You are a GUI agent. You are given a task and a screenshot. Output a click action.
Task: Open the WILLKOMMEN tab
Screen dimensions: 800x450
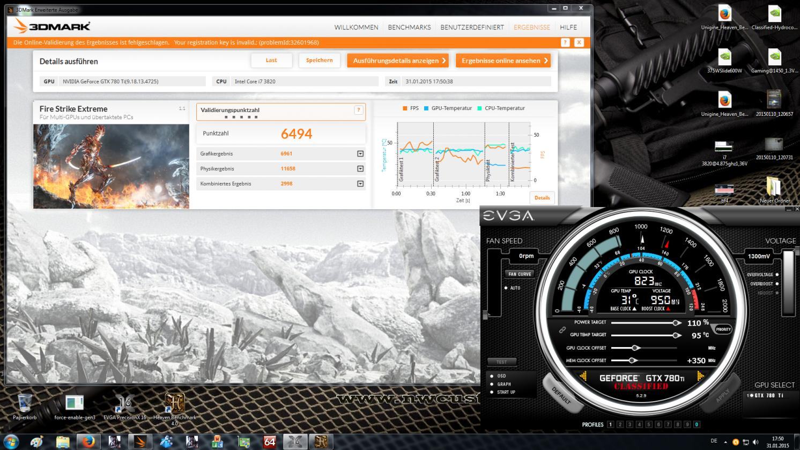[x=356, y=27]
